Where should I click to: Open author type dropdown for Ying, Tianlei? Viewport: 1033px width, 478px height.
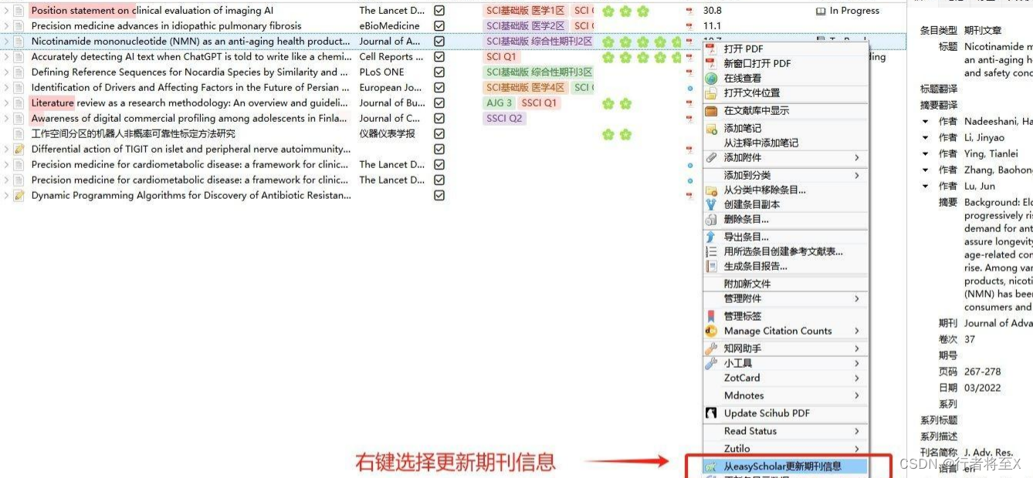pos(926,153)
